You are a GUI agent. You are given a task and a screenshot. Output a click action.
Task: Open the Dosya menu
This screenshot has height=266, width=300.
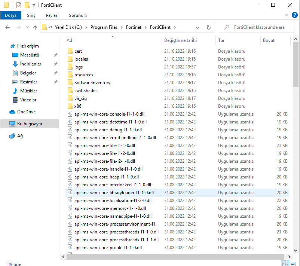11,15
